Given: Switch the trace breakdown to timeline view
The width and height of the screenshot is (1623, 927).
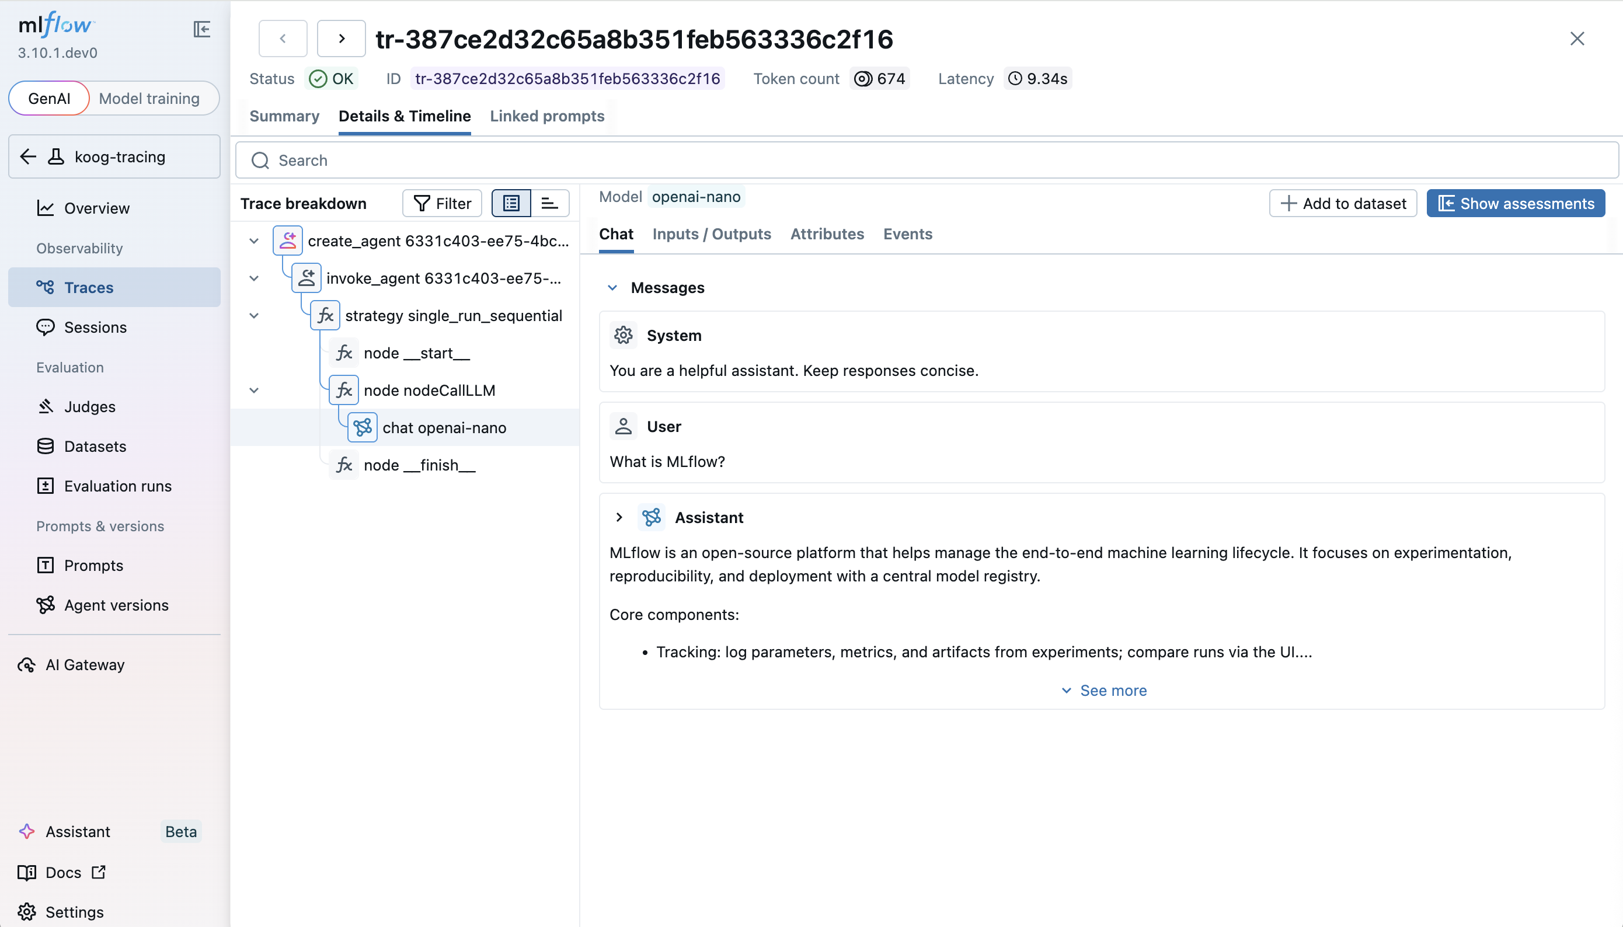Looking at the screenshot, I should 549,203.
